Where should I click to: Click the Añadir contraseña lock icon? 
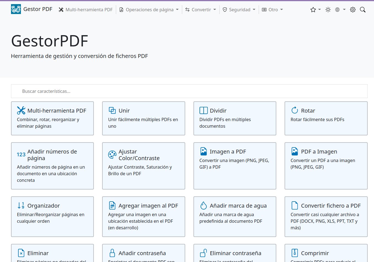112,253
